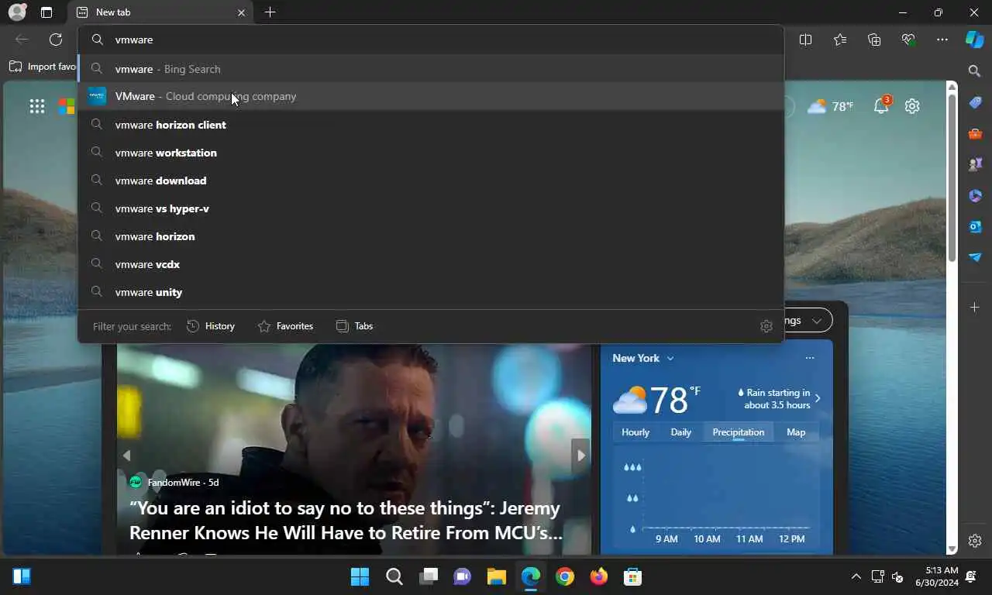The image size is (992, 595).
Task: Open sidebar Tools briefcase icon
Action: point(975,133)
